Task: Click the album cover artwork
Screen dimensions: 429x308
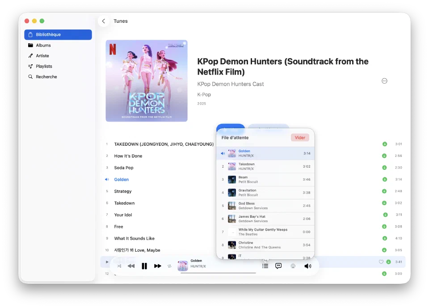Action: coord(147,81)
